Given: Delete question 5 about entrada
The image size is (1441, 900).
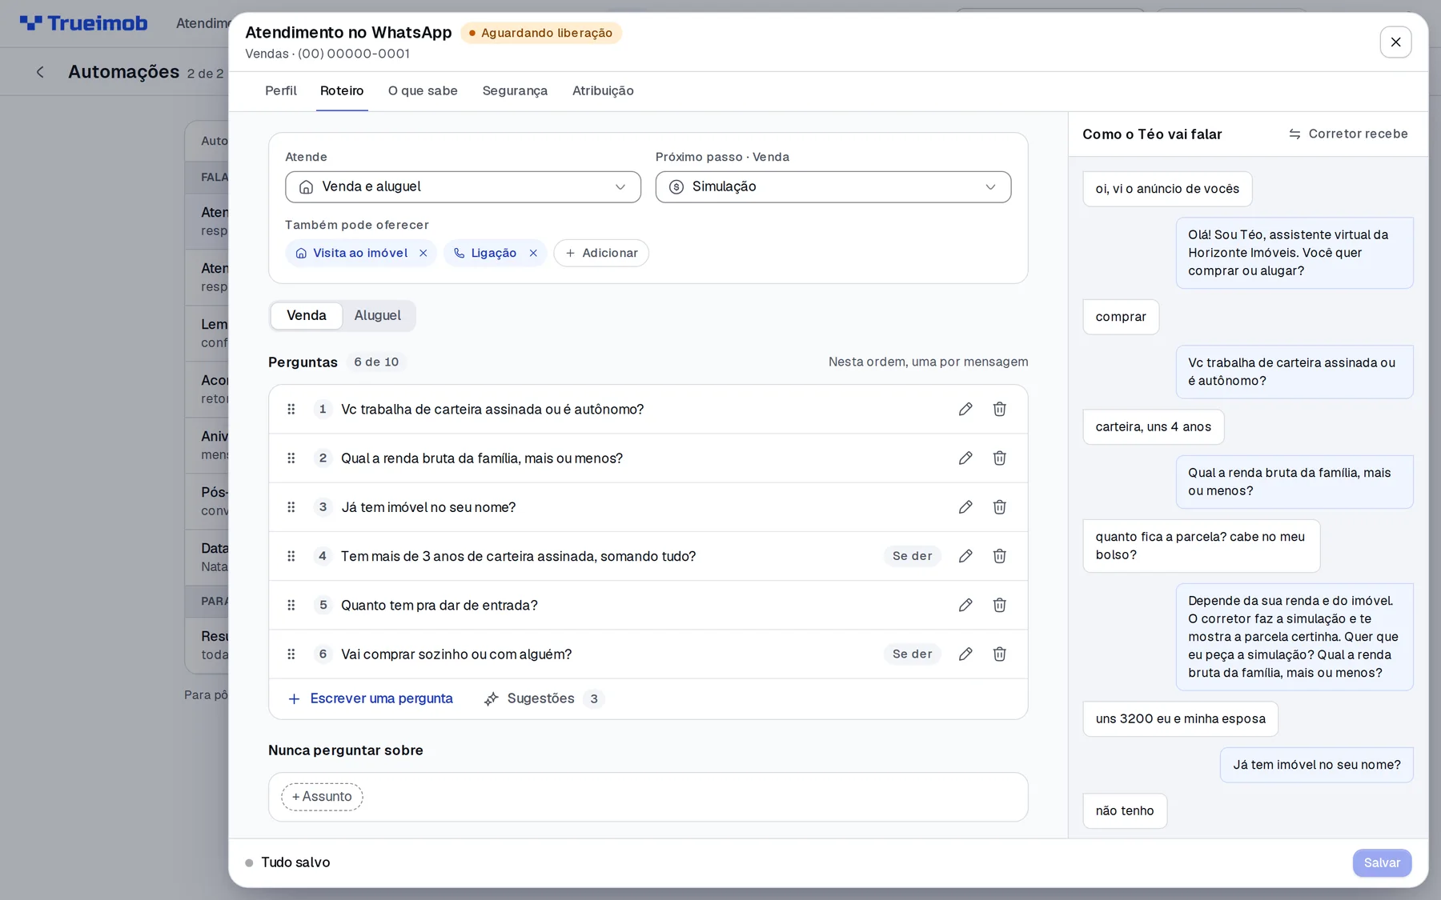Looking at the screenshot, I should pos(999,605).
